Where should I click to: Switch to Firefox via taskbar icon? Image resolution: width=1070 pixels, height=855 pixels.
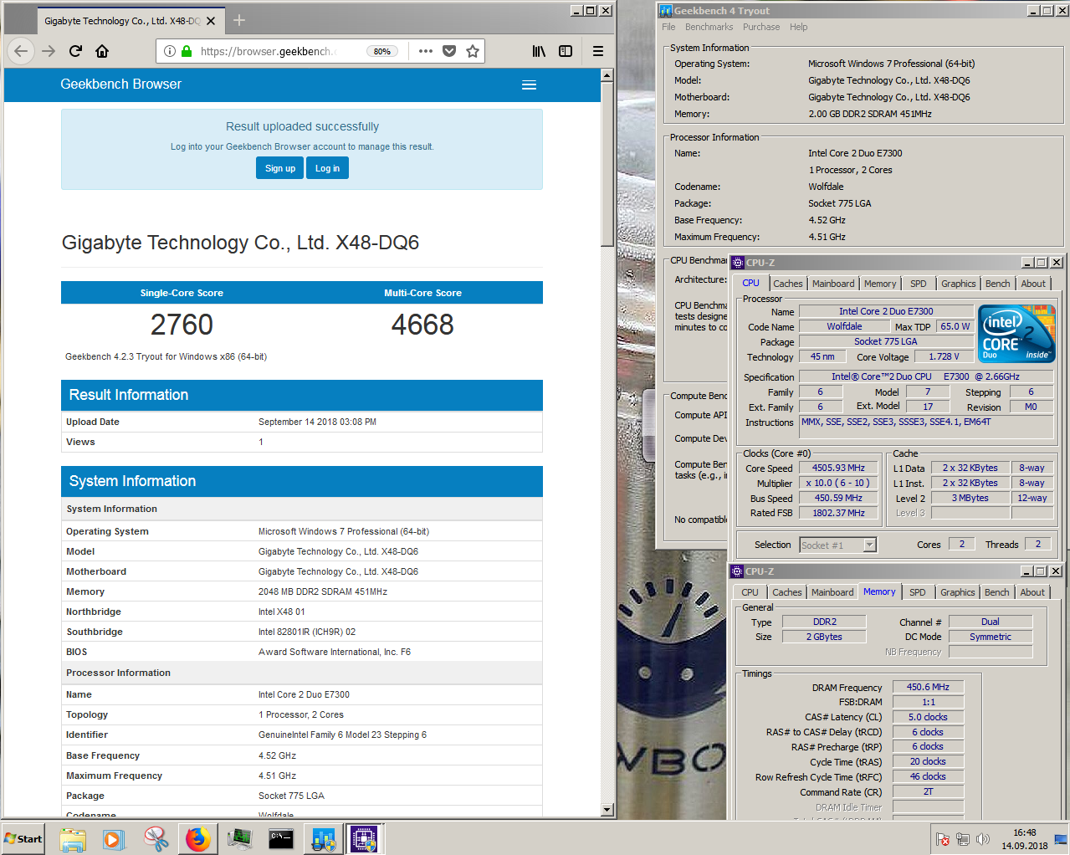198,838
